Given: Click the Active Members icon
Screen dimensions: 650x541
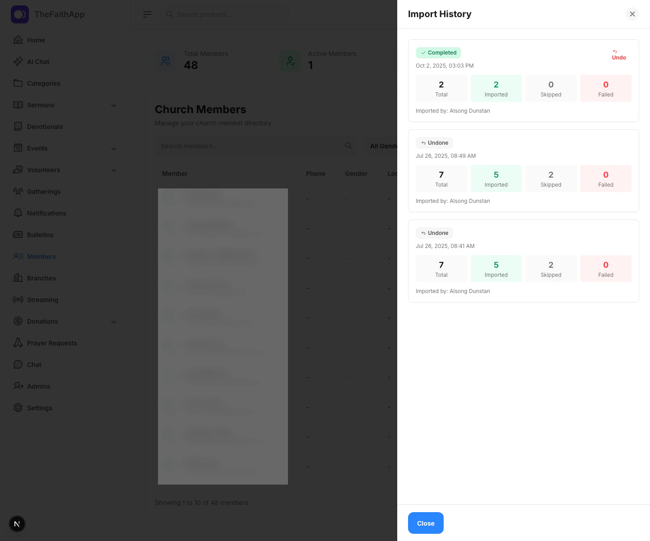Looking at the screenshot, I should 290,60.
